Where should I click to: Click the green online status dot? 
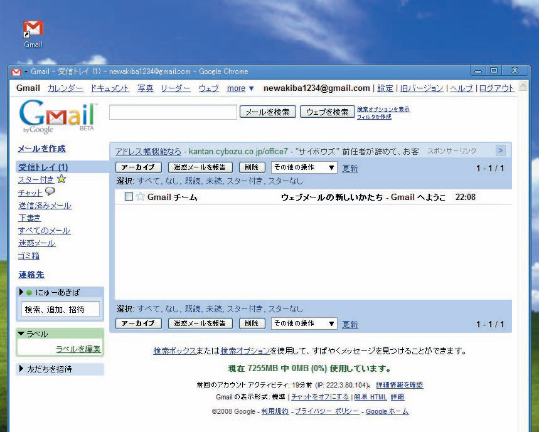click(x=29, y=292)
